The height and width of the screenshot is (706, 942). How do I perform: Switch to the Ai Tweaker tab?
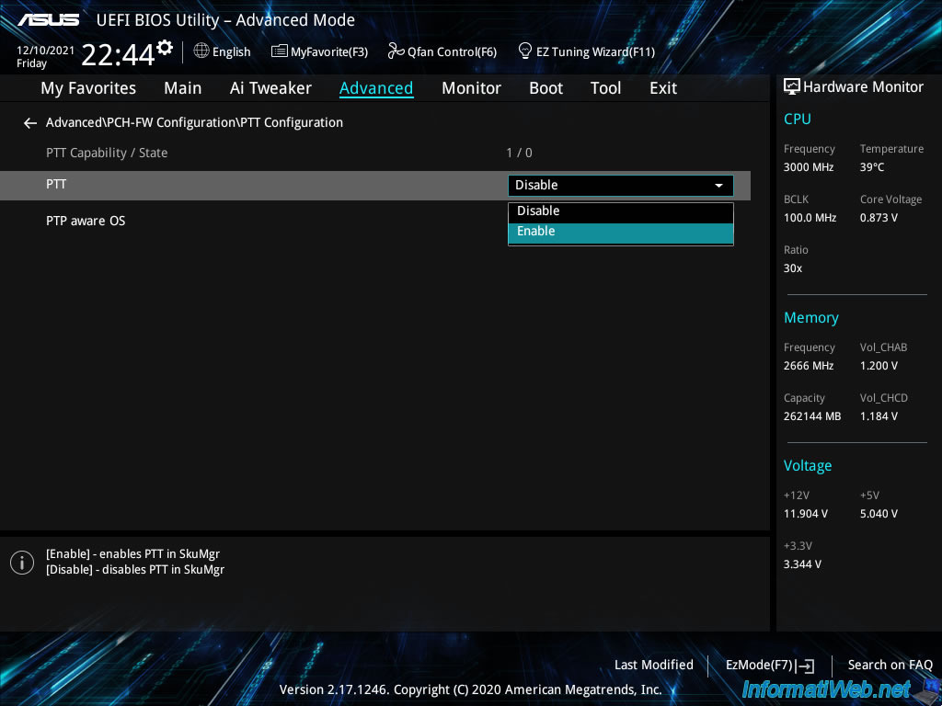[270, 88]
